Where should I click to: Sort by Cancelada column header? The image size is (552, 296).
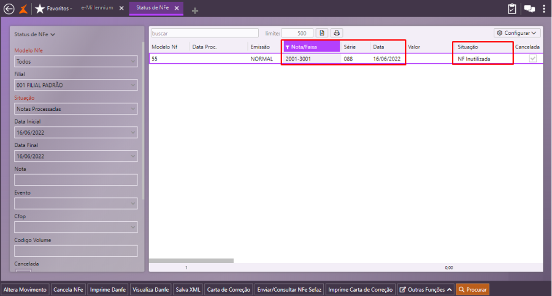[527, 47]
